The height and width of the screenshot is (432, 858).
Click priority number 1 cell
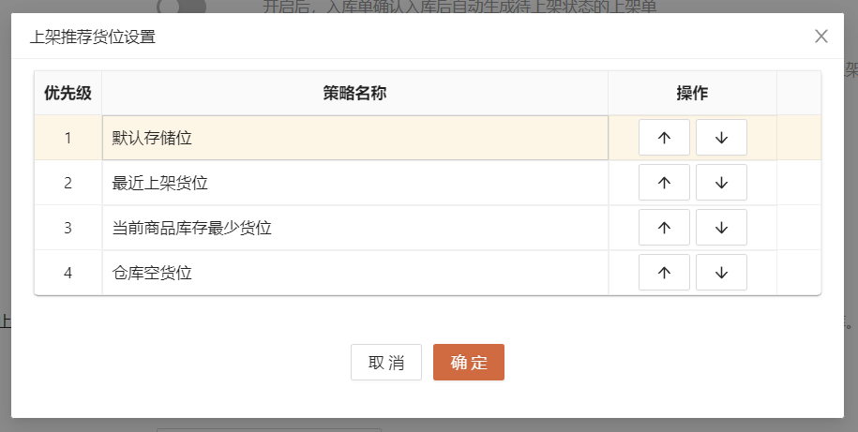68,138
